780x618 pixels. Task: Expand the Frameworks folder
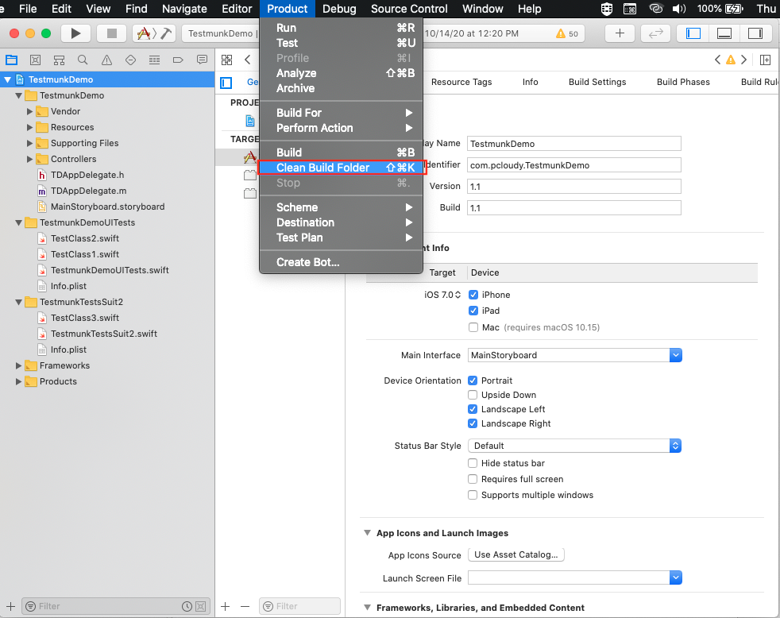pos(18,365)
